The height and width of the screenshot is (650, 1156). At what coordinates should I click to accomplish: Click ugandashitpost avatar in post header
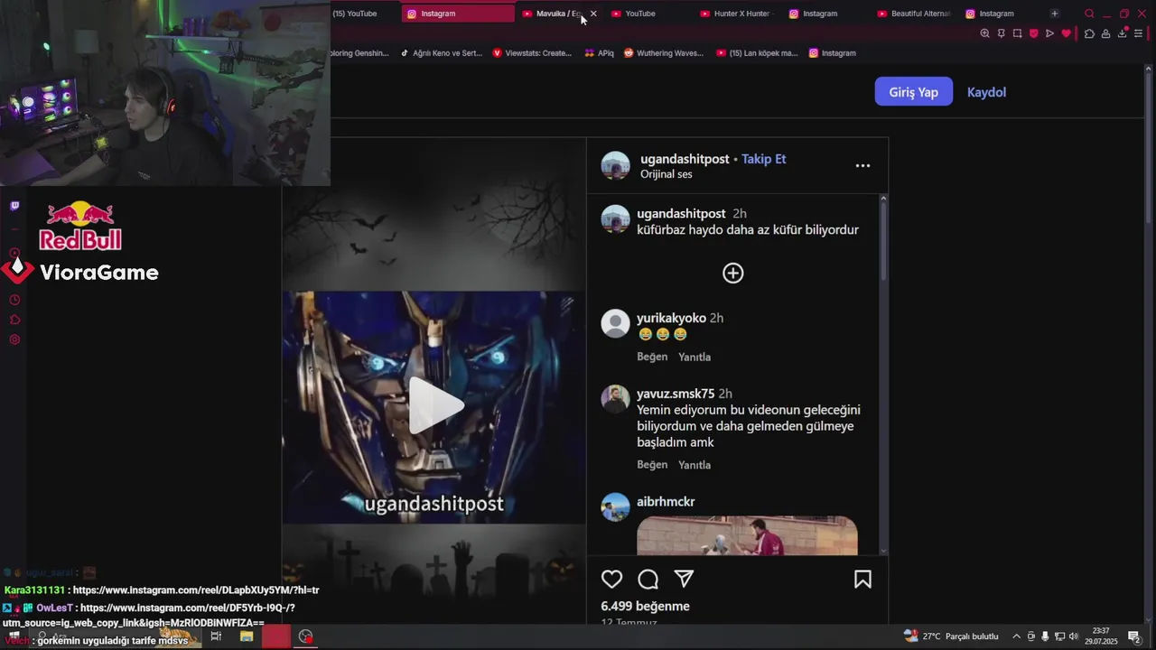coord(616,165)
